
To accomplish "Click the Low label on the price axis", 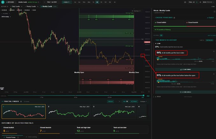I will pyautogui.click(x=143, y=56).
